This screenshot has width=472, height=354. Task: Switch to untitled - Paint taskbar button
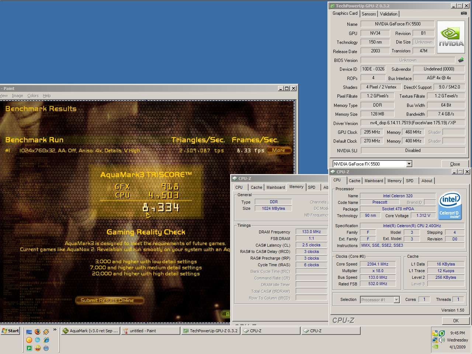click(150, 331)
